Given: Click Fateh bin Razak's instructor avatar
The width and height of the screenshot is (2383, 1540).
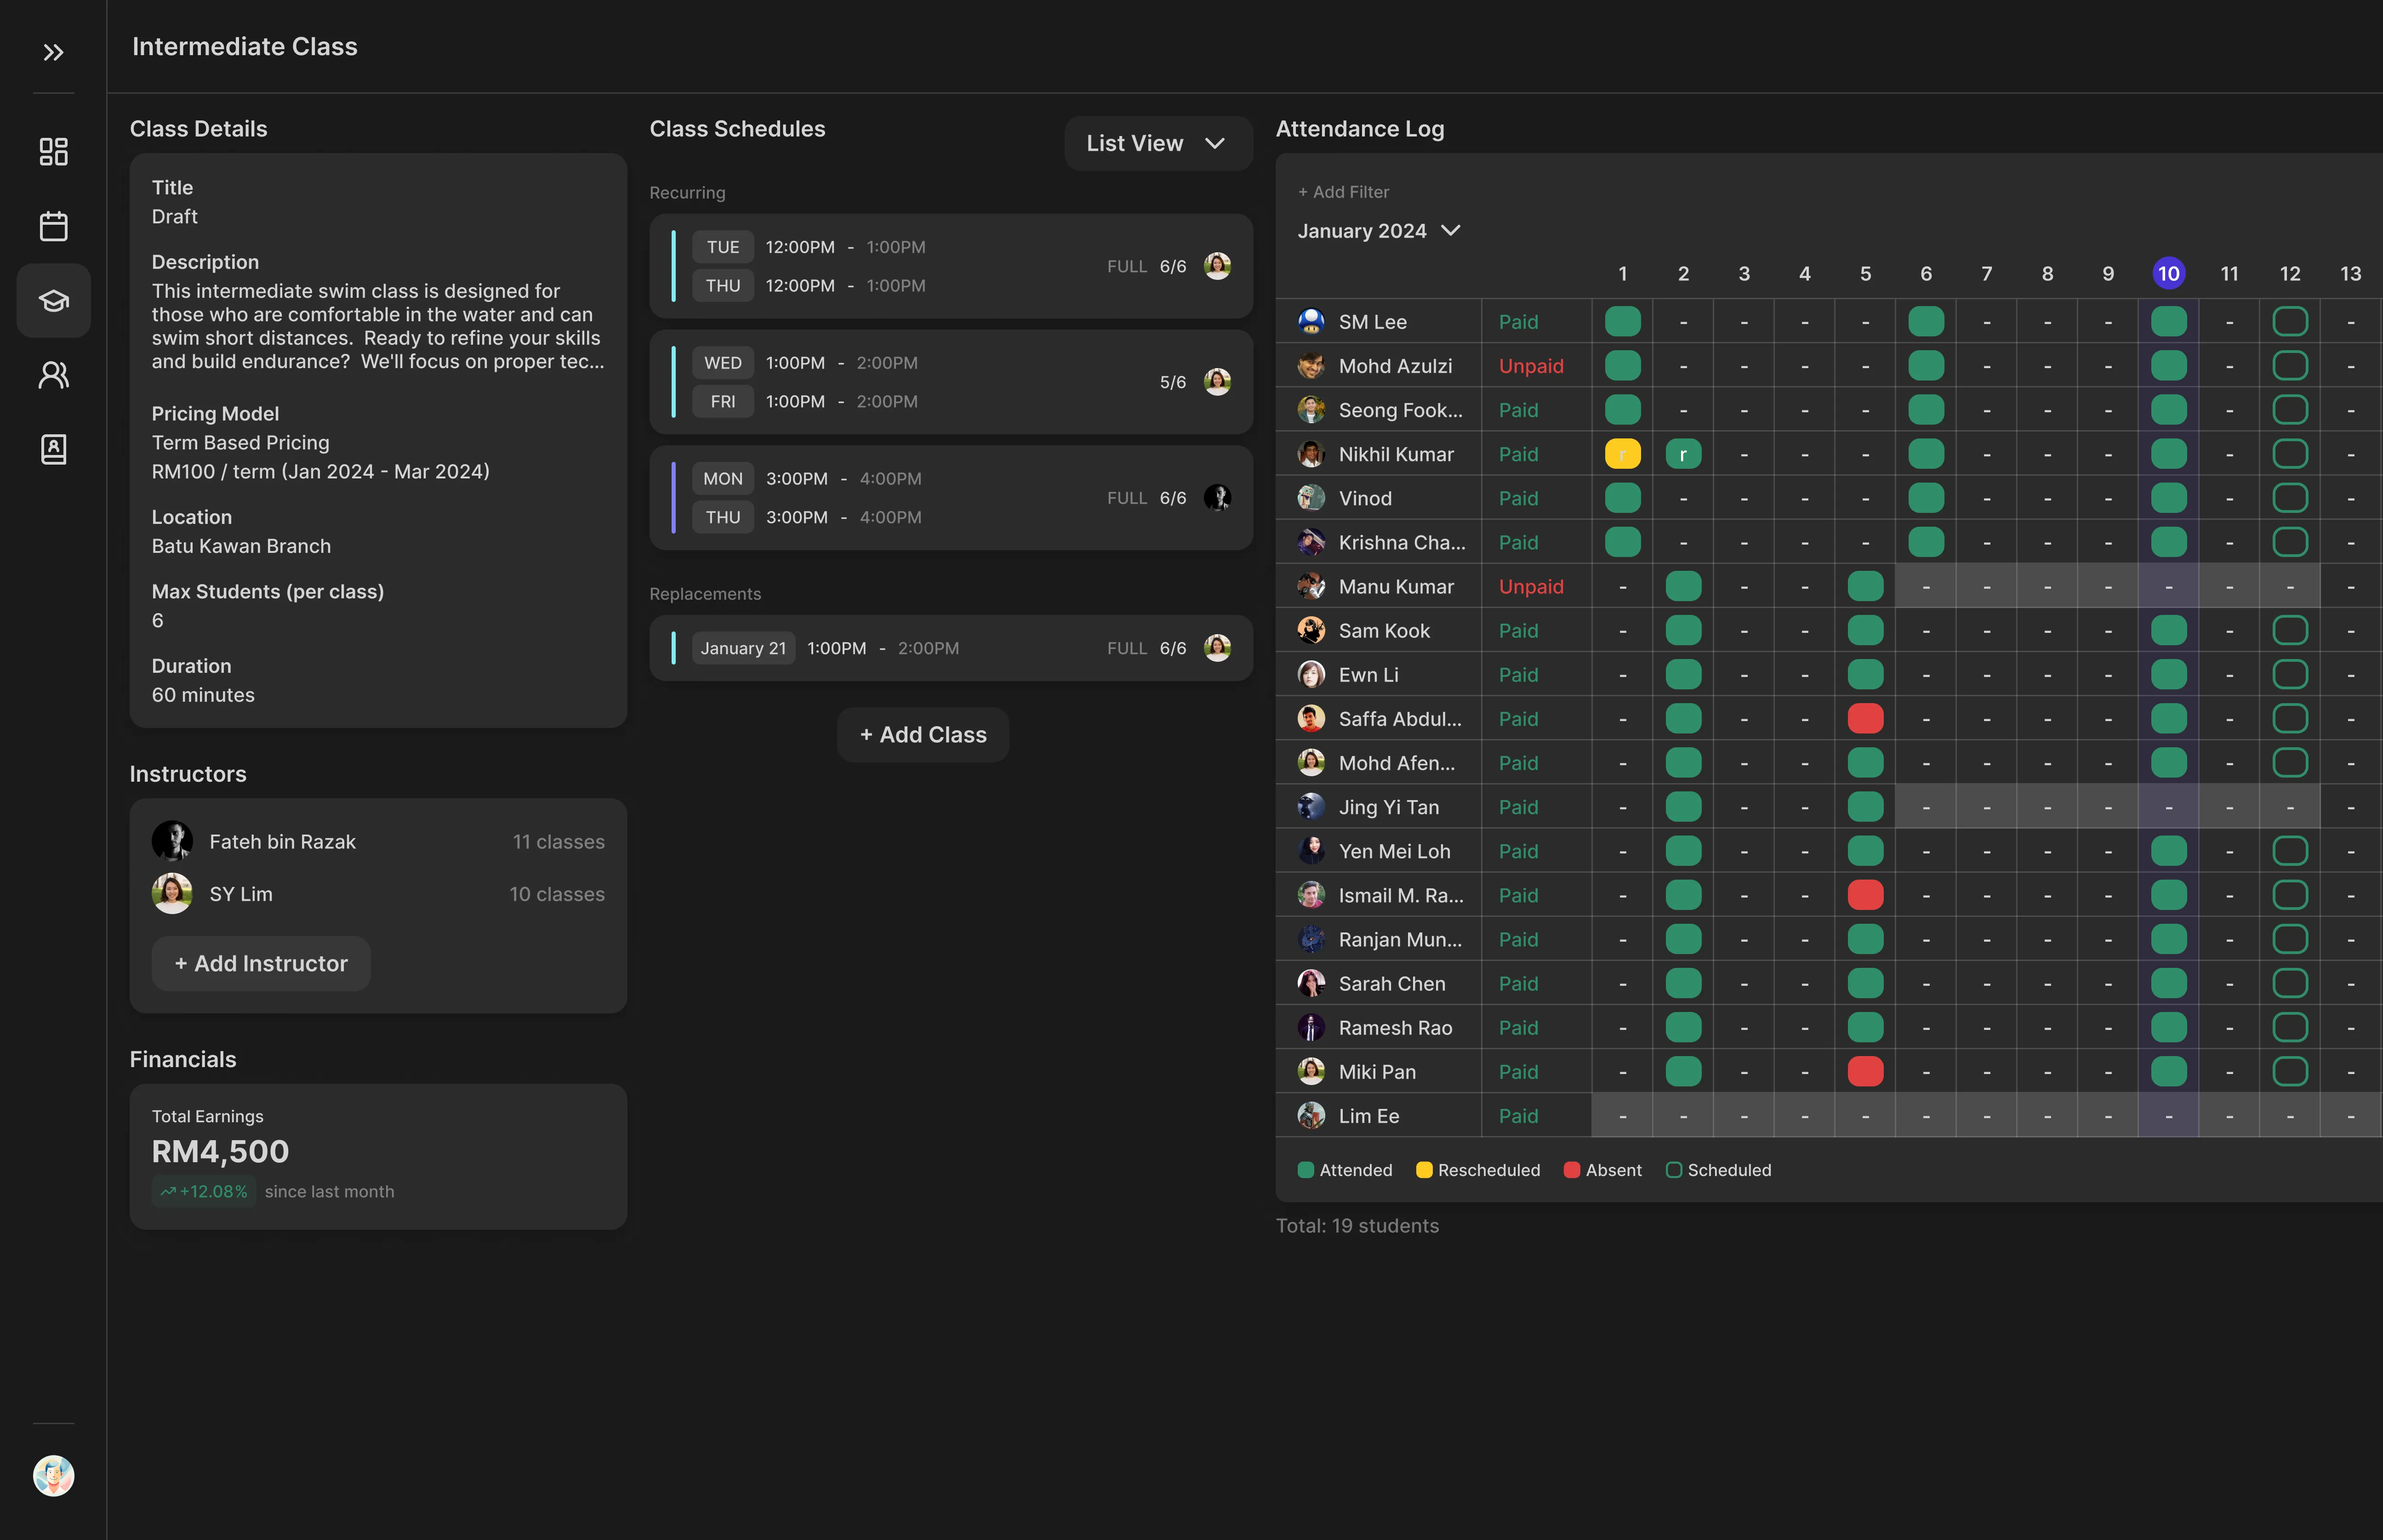Looking at the screenshot, I should (172, 842).
